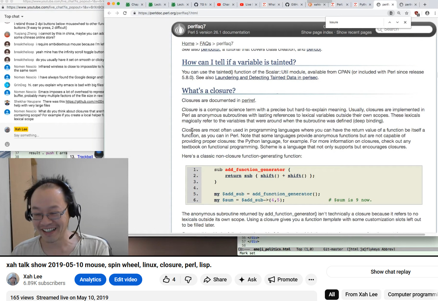
Task: Click the thumbs down dislike icon
Action: [x=188, y=280]
